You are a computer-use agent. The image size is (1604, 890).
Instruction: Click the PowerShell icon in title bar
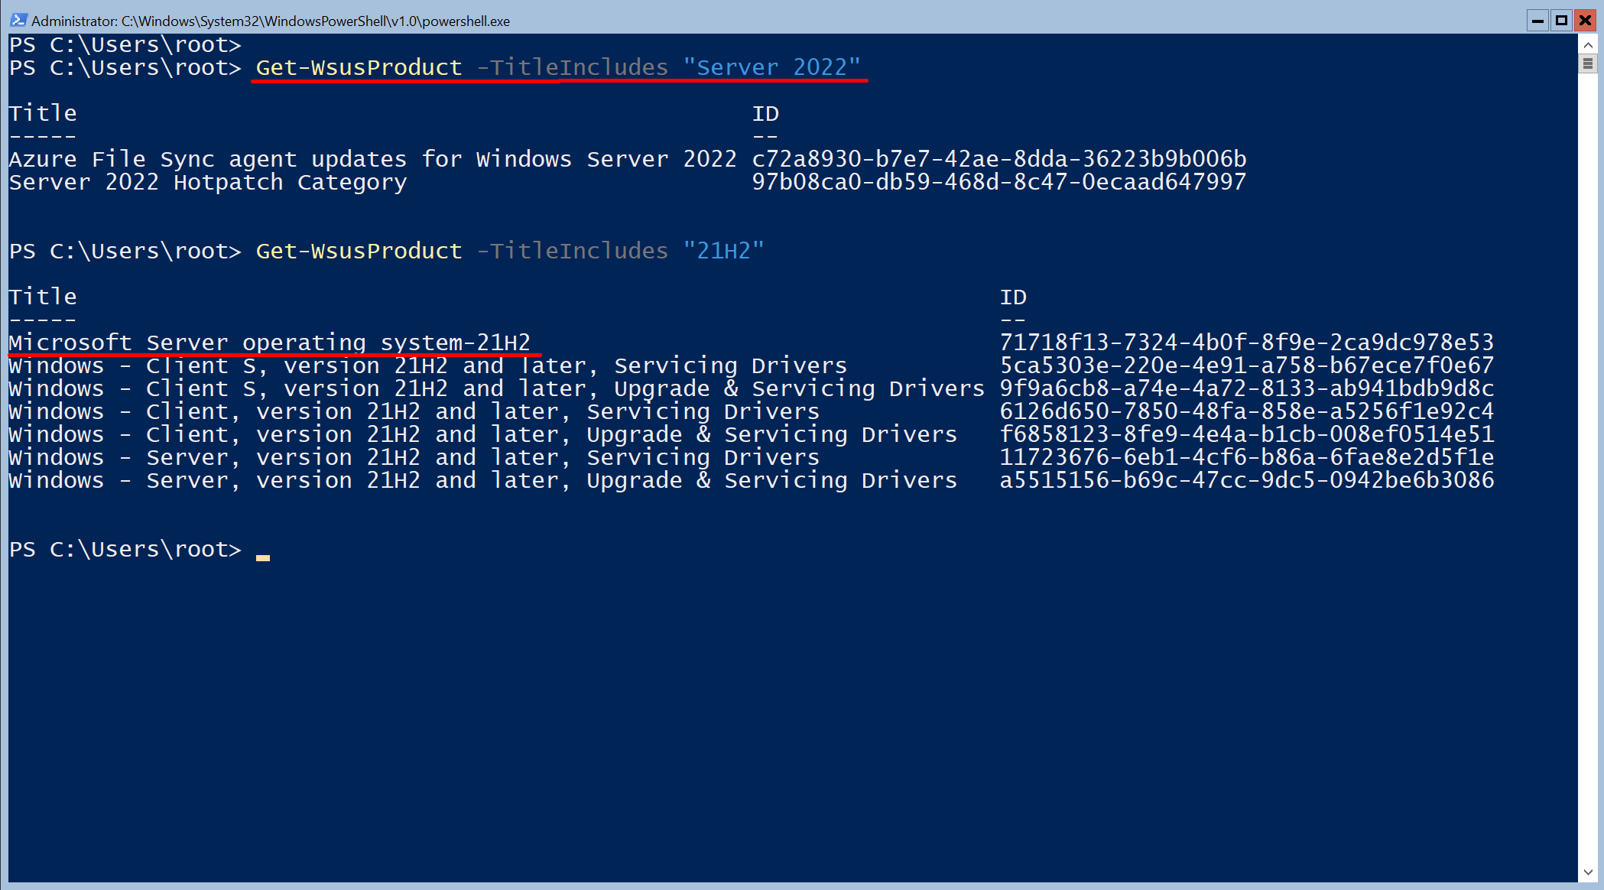click(18, 20)
